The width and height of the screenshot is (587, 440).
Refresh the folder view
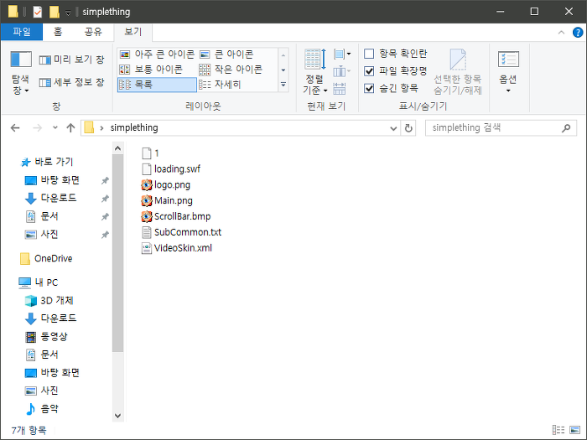click(408, 128)
